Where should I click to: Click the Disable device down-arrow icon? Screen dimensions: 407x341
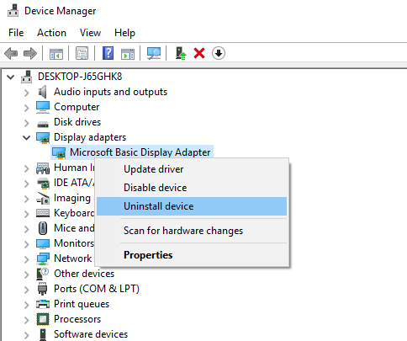[x=219, y=53]
